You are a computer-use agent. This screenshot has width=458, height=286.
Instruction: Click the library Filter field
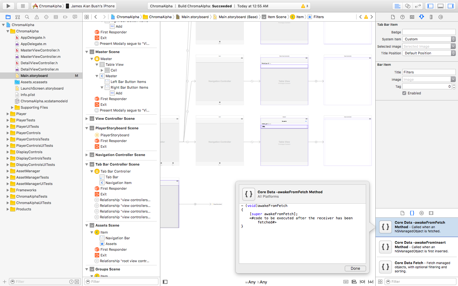(x=420, y=282)
